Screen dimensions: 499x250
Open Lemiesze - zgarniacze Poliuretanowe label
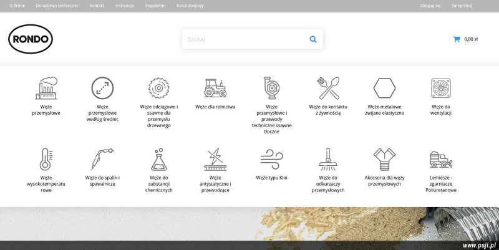[441, 184]
